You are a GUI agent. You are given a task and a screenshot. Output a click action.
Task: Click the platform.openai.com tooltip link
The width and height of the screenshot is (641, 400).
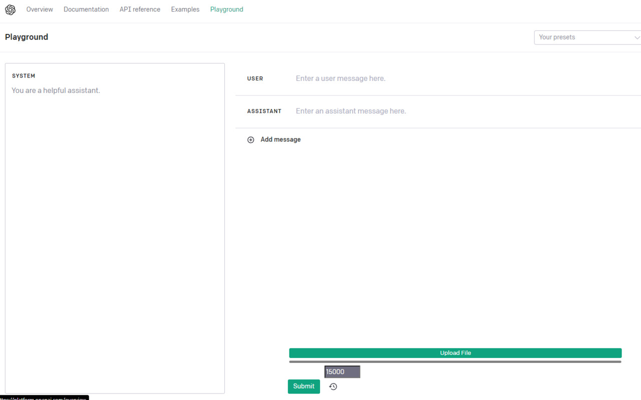pos(44,397)
